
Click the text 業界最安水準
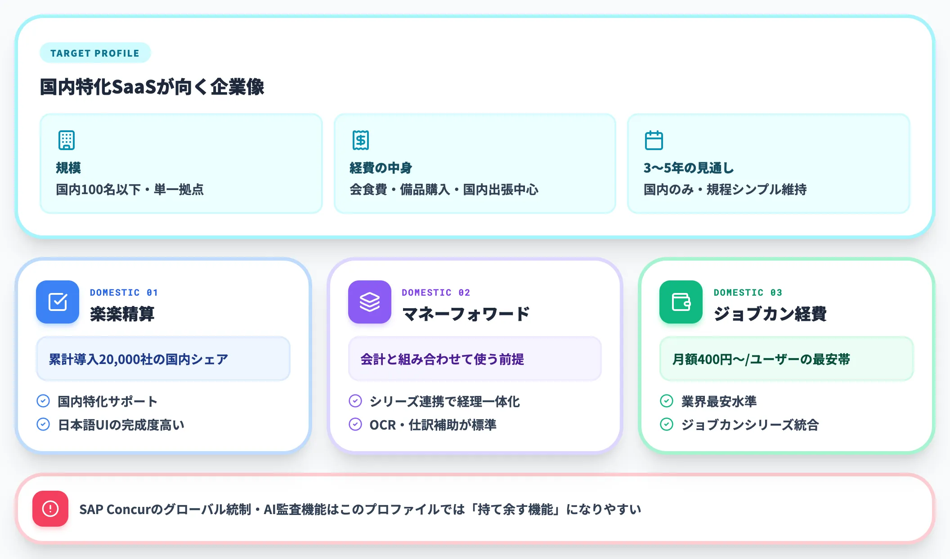coord(719,401)
